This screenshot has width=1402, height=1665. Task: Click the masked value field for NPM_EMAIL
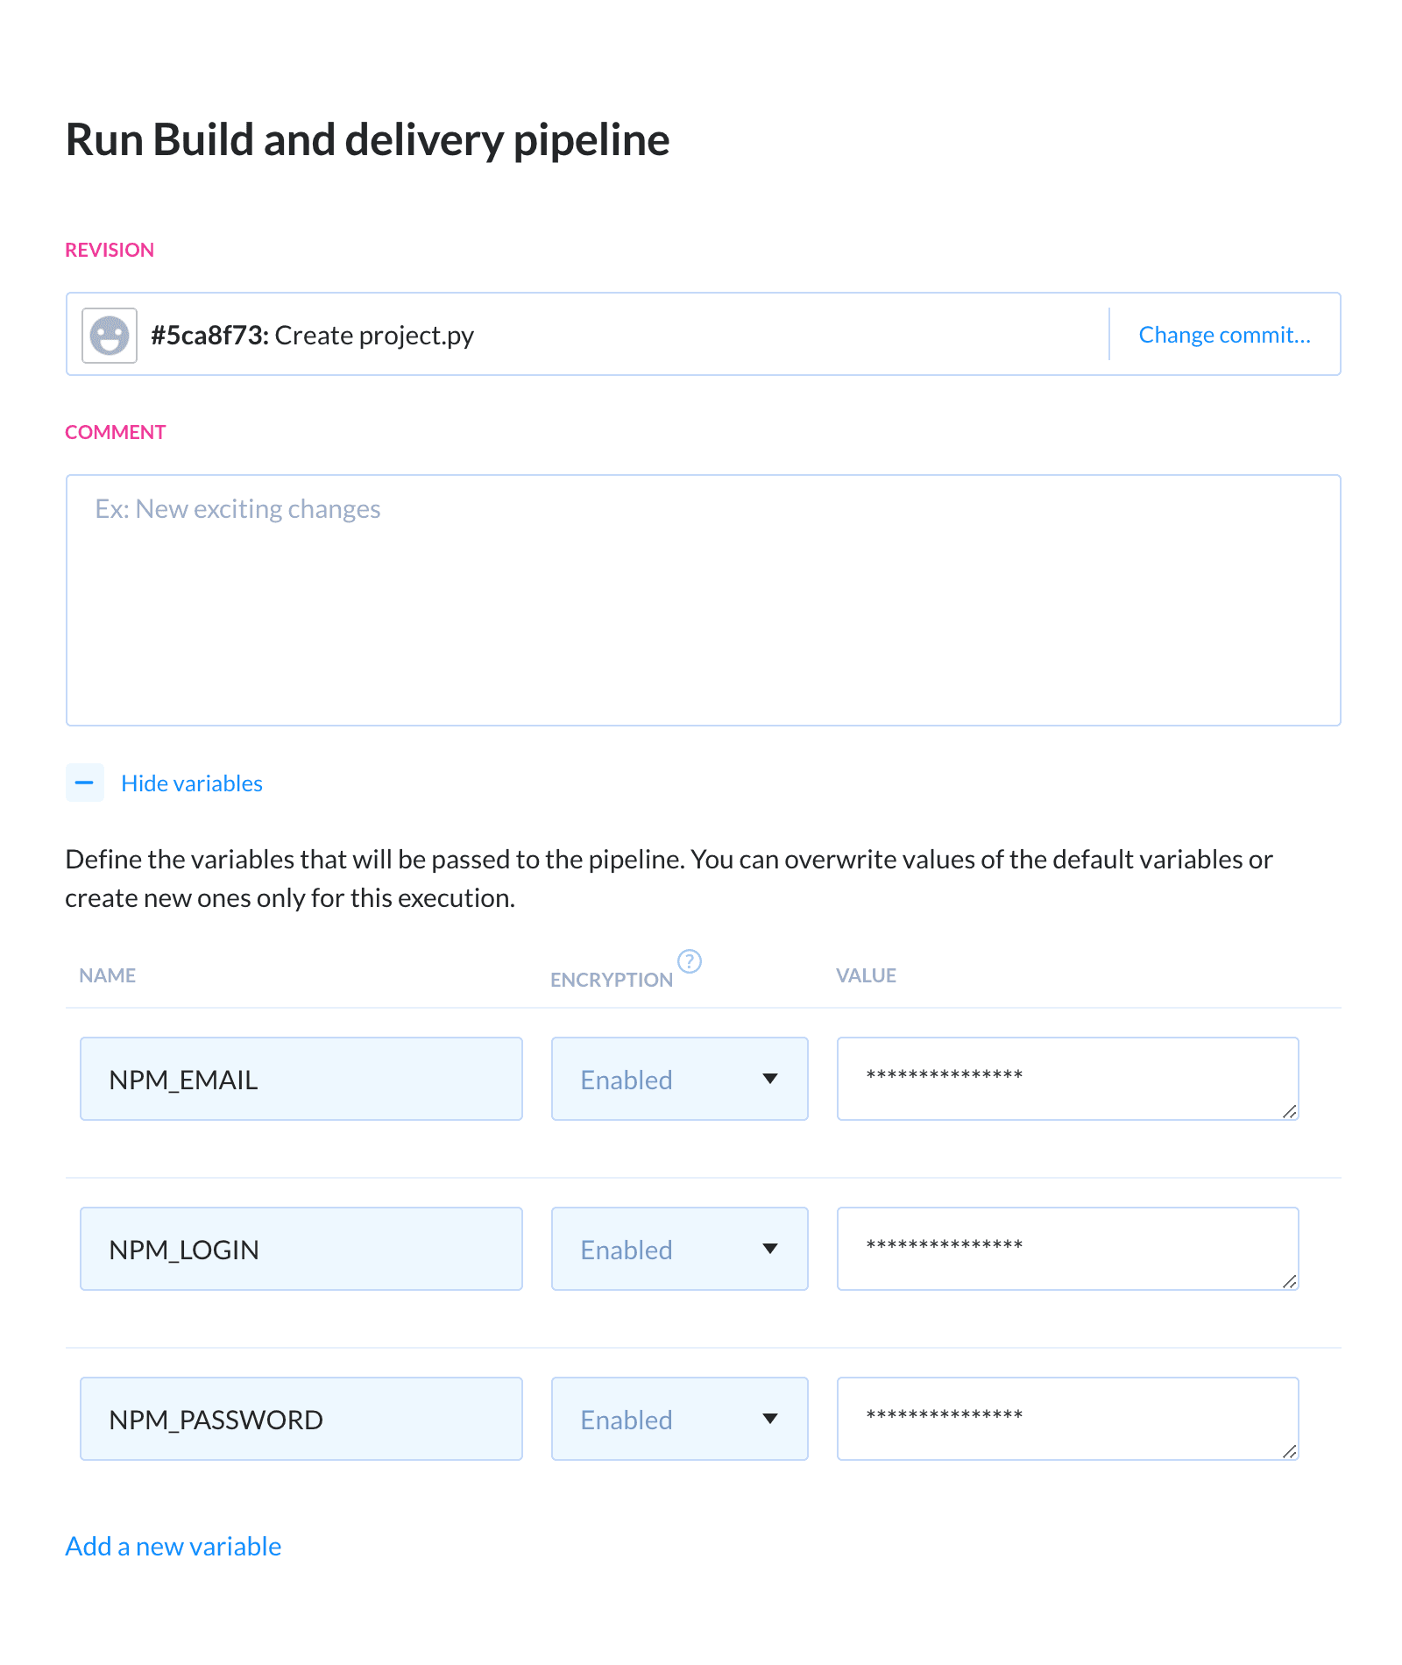click(1066, 1078)
